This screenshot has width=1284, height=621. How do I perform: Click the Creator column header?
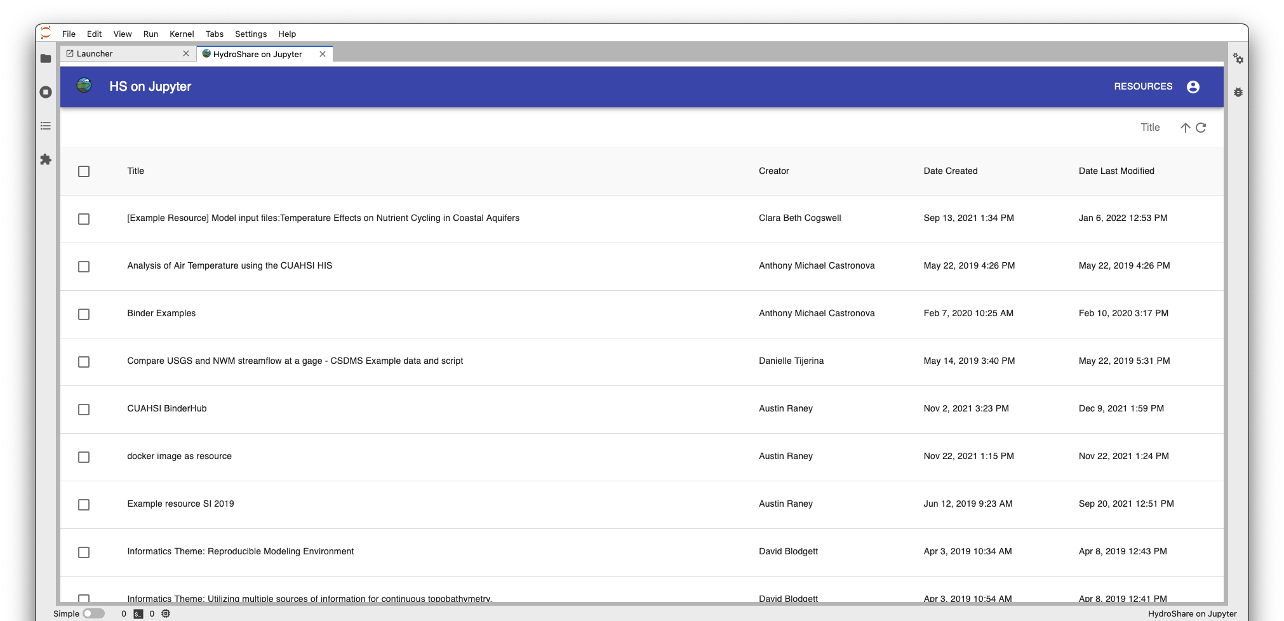tap(773, 171)
